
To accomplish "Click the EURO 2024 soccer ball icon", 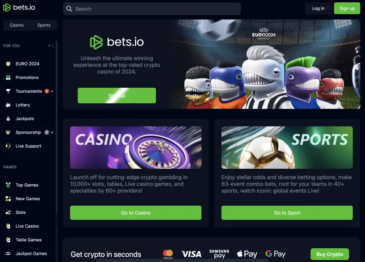I will click(8, 64).
